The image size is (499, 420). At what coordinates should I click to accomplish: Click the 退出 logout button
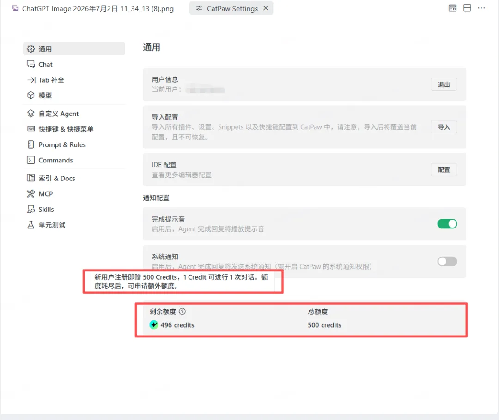(444, 84)
